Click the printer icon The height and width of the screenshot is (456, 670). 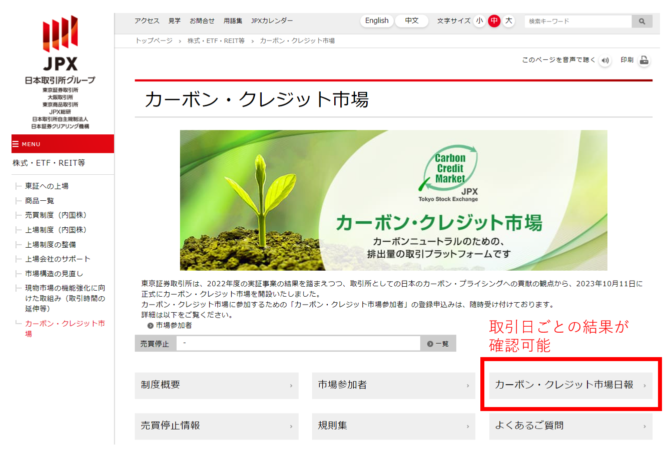coord(644,60)
